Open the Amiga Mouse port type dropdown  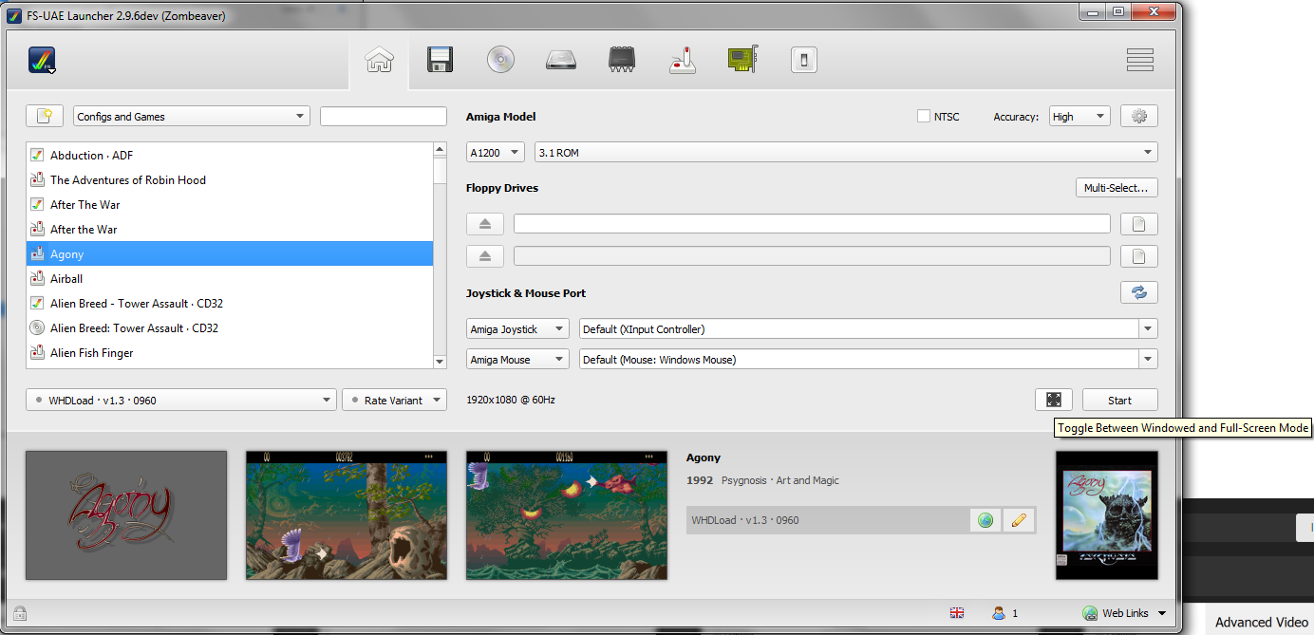point(517,360)
